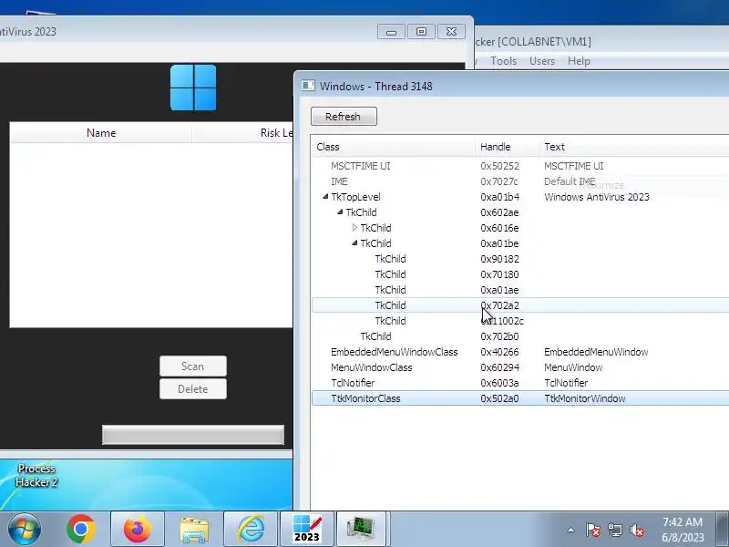Select the TkChild row with handle 0x702a2

tap(520, 305)
